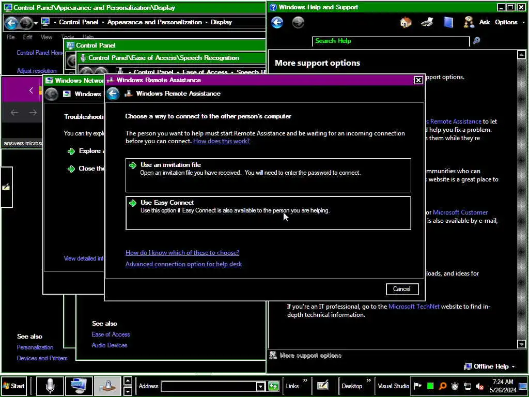The height and width of the screenshot is (397, 529).
Task: Open View menu in Display window
Action: (x=46, y=37)
